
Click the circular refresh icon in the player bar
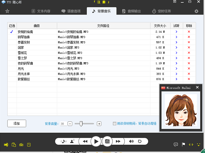click(140, 141)
